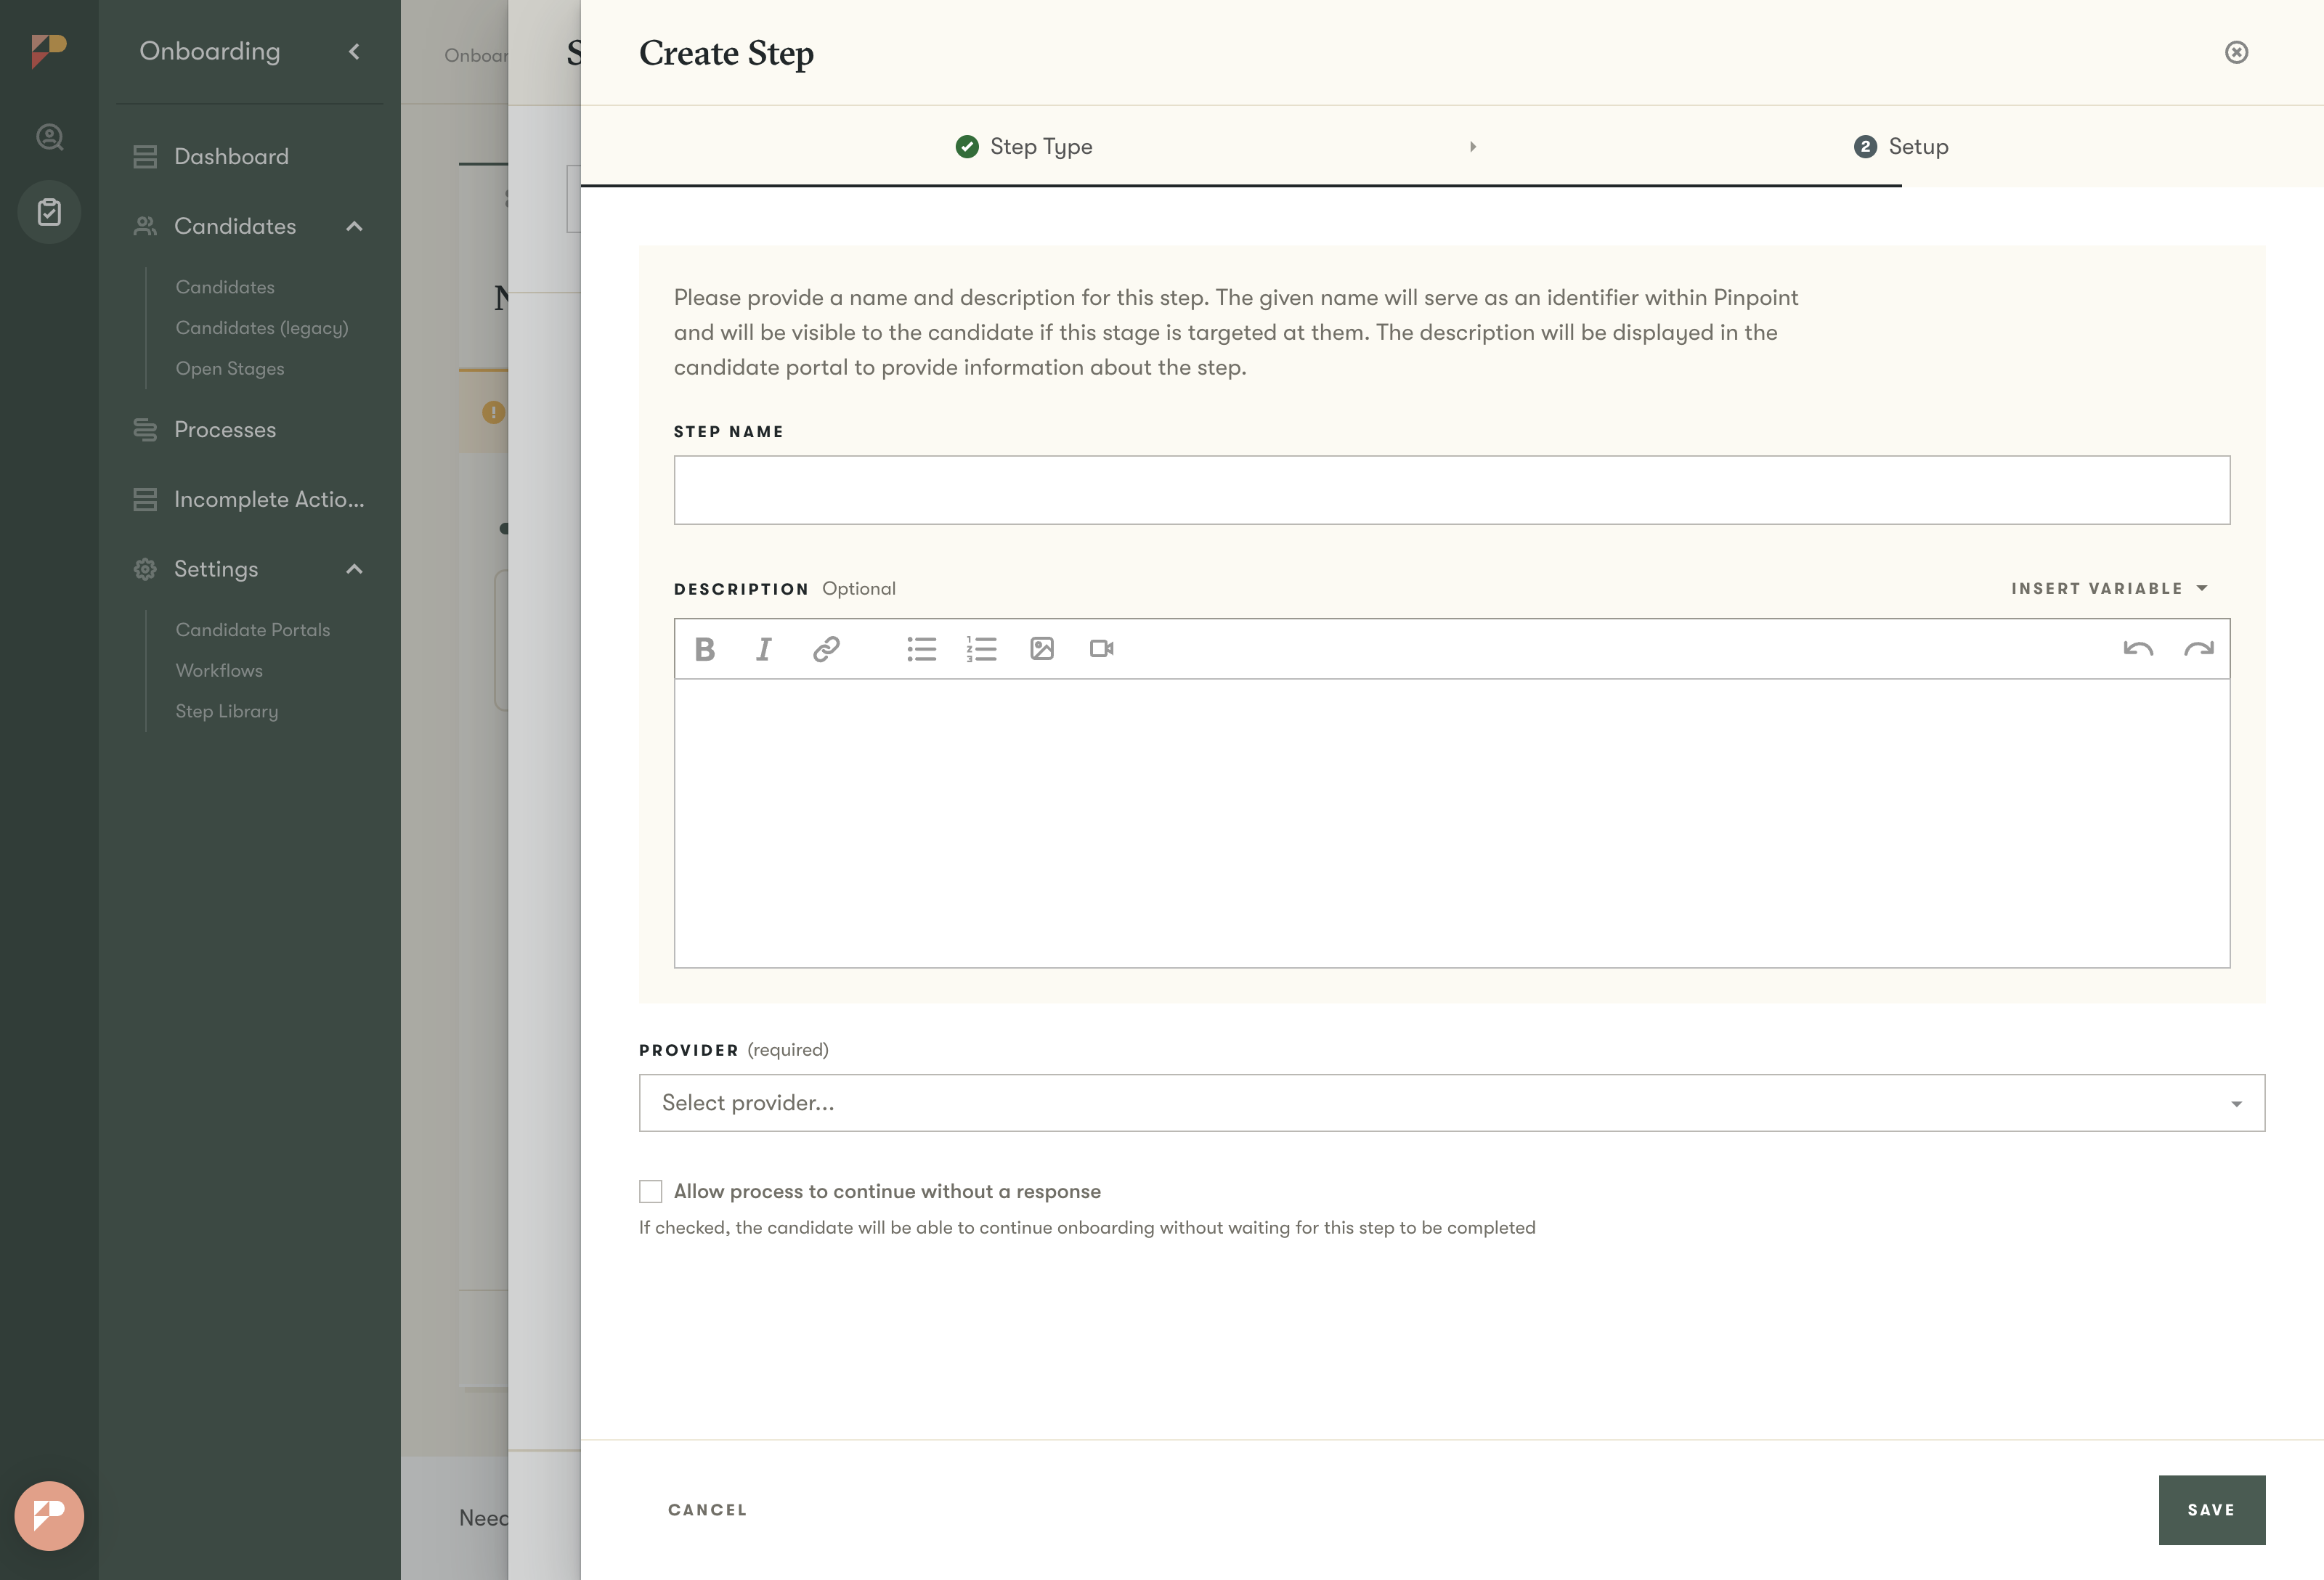Screen dimensions: 2324x1580
Task: Click the Save button
Action: (x=2210, y=1509)
